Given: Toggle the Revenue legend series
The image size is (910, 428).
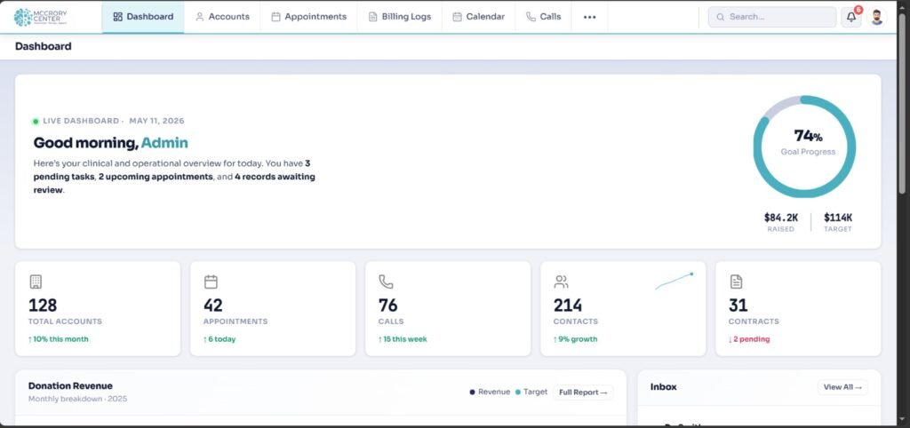Looking at the screenshot, I should tap(490, 392).
